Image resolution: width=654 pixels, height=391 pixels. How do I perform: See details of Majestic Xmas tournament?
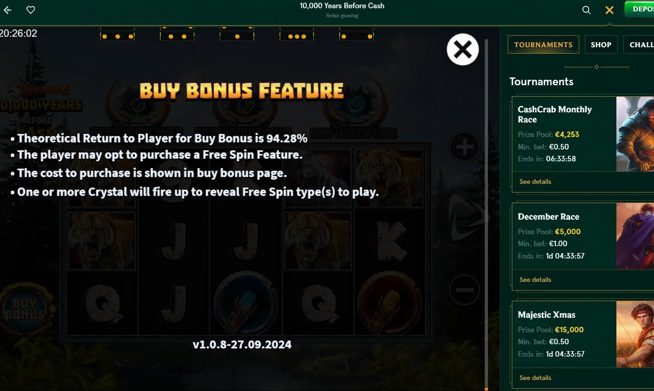535,378
